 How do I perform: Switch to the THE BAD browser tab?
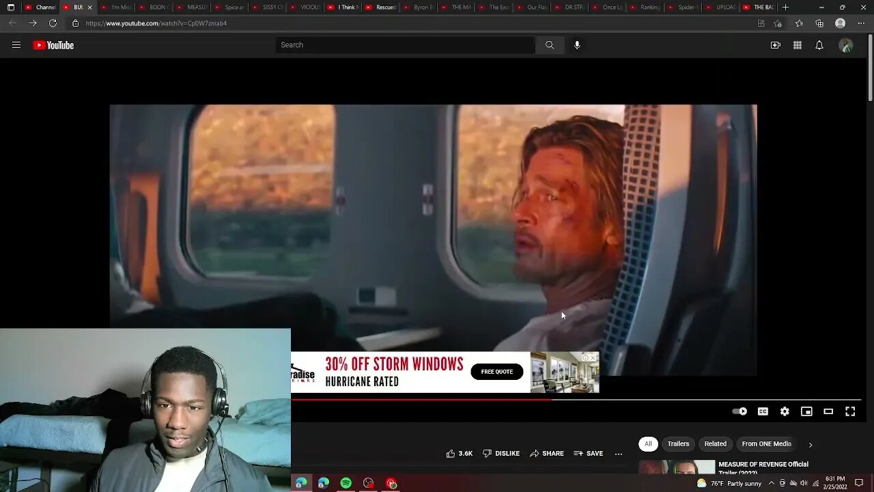(759, 8)
